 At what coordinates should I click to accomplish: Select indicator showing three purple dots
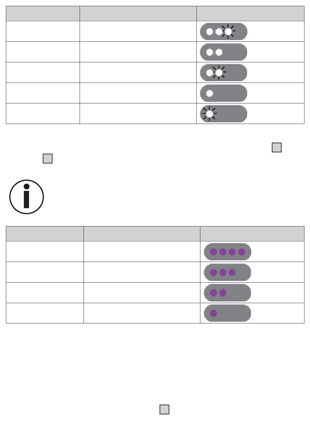tap(227, 272)
